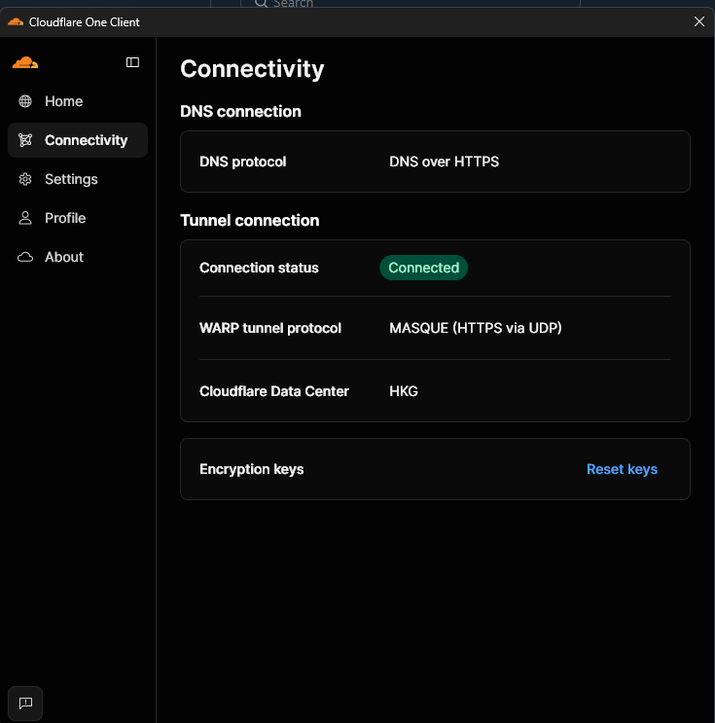Click the DNS over HTTPS value

[x=444, y=162]
